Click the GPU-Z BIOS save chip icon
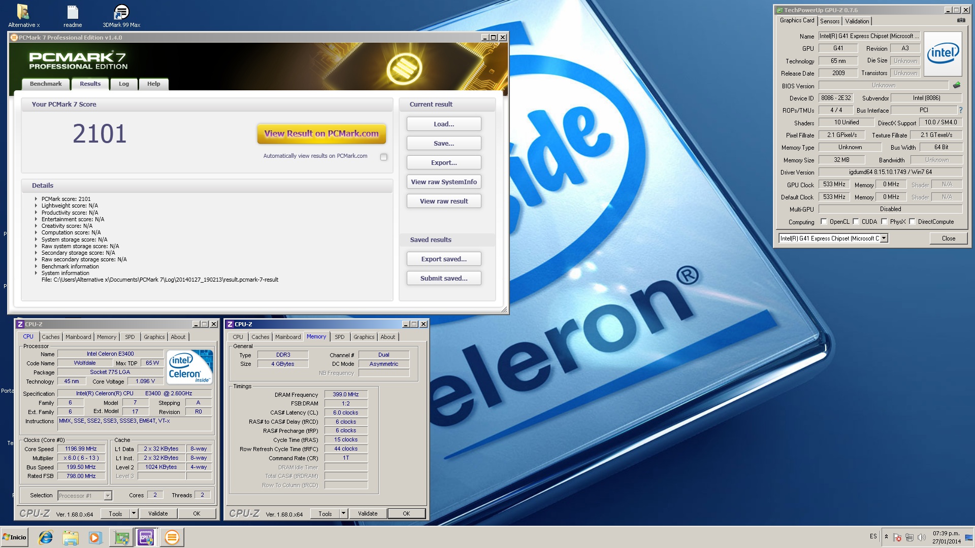This screenshot has width=975, height=548. (x=957, y=85)
